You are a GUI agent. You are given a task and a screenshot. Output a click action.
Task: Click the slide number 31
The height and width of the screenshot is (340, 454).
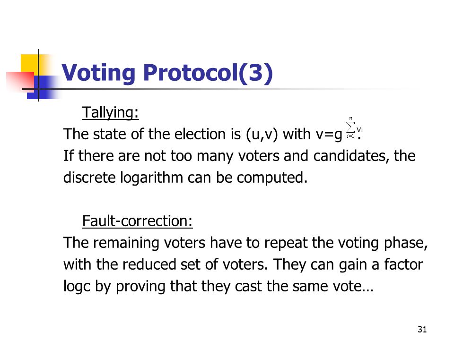(x=422, y=329)
